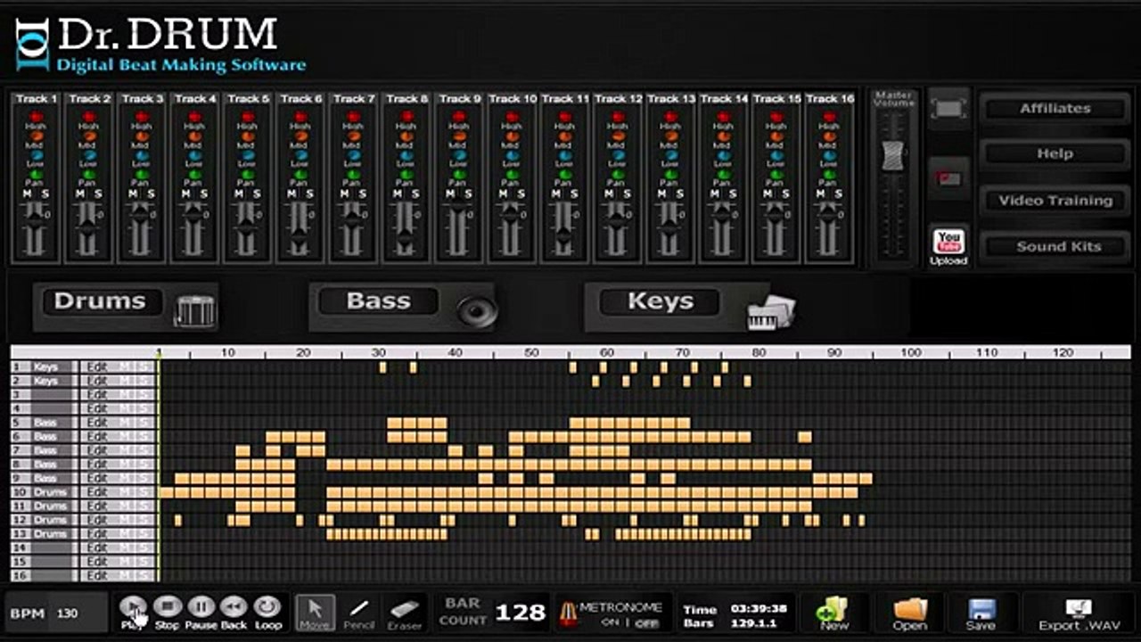Mute Track 1 in the mixer
Image resolution: width=1141 pixels, height=642 pixels.
click(26, 193)
